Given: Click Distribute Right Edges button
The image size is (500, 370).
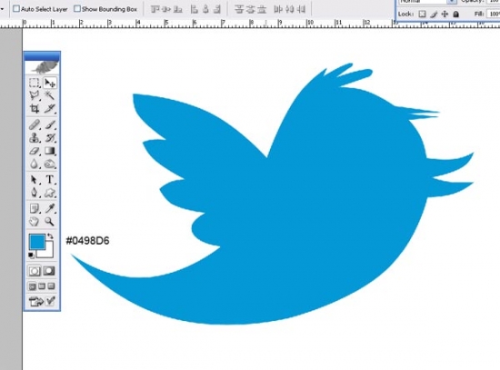Looking at the screenshot, I should [x=301, y=10].
